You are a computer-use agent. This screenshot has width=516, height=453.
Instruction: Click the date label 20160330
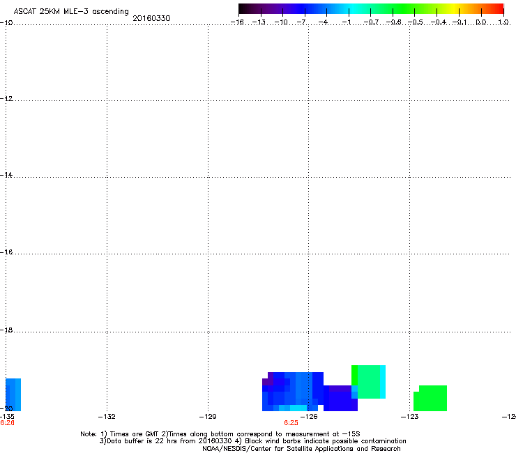[151, 18]
